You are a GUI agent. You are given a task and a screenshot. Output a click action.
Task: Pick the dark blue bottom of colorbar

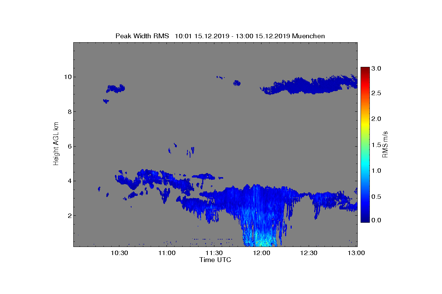[x=365, y=220]
